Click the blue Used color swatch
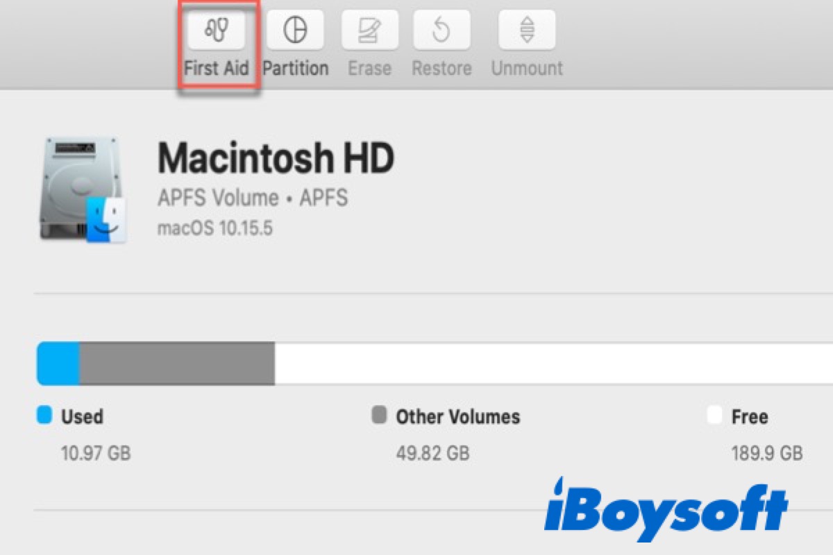The width and height of the screenshot is (833, 555). [x=44, y=416]
